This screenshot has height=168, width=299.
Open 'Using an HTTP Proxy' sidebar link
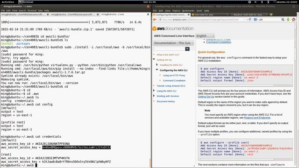click(174, 76)
